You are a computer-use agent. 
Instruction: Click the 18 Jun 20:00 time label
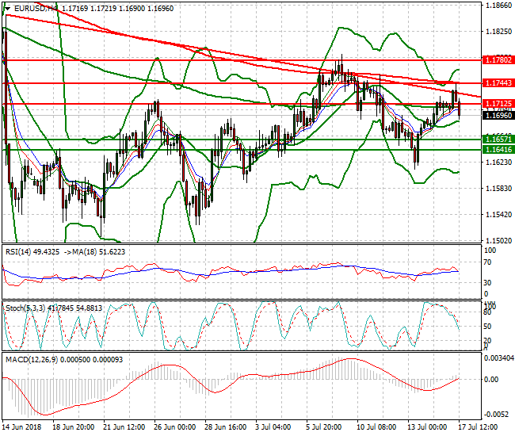pos(74,427)
